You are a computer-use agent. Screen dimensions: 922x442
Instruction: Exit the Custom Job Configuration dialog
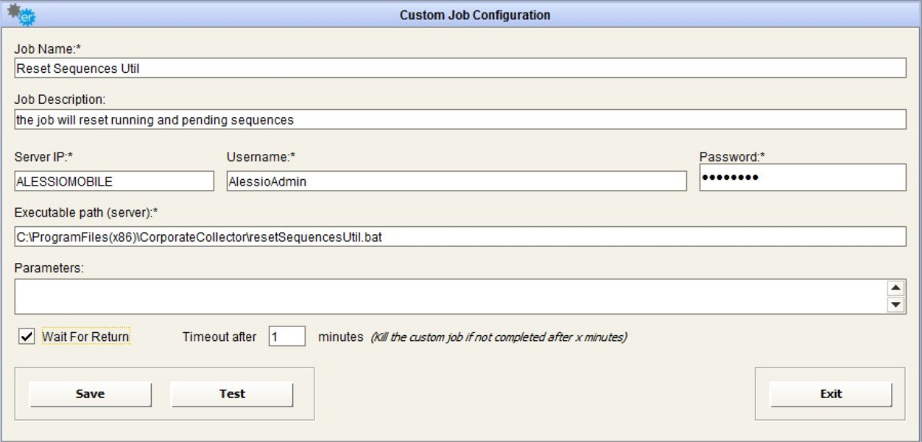(x=831, y=393)
